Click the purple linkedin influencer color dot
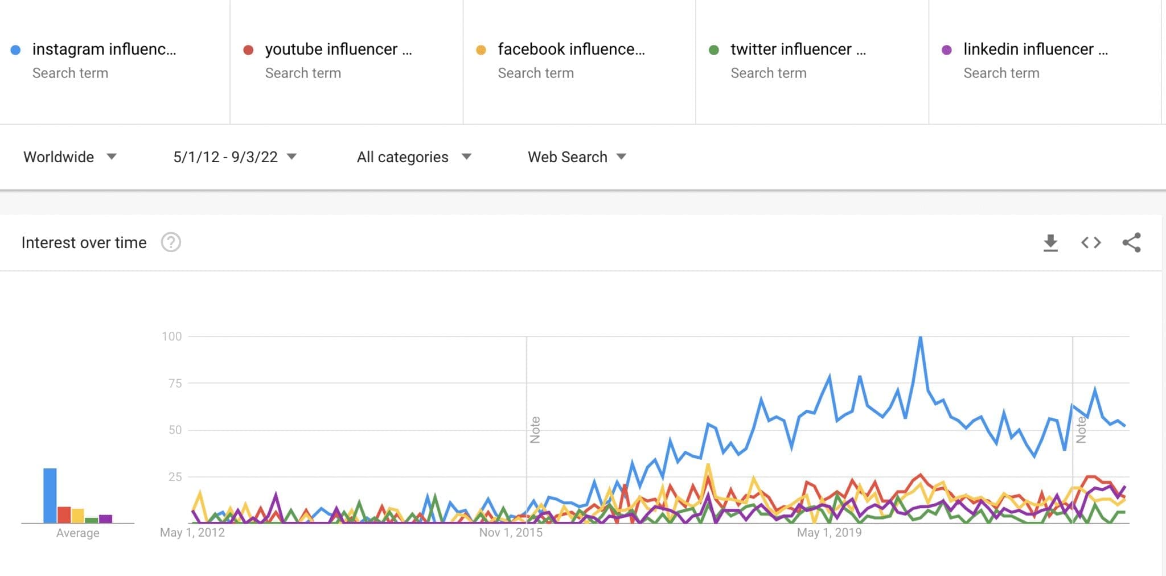Screen dimensions: 1166x576 (947, 49)
